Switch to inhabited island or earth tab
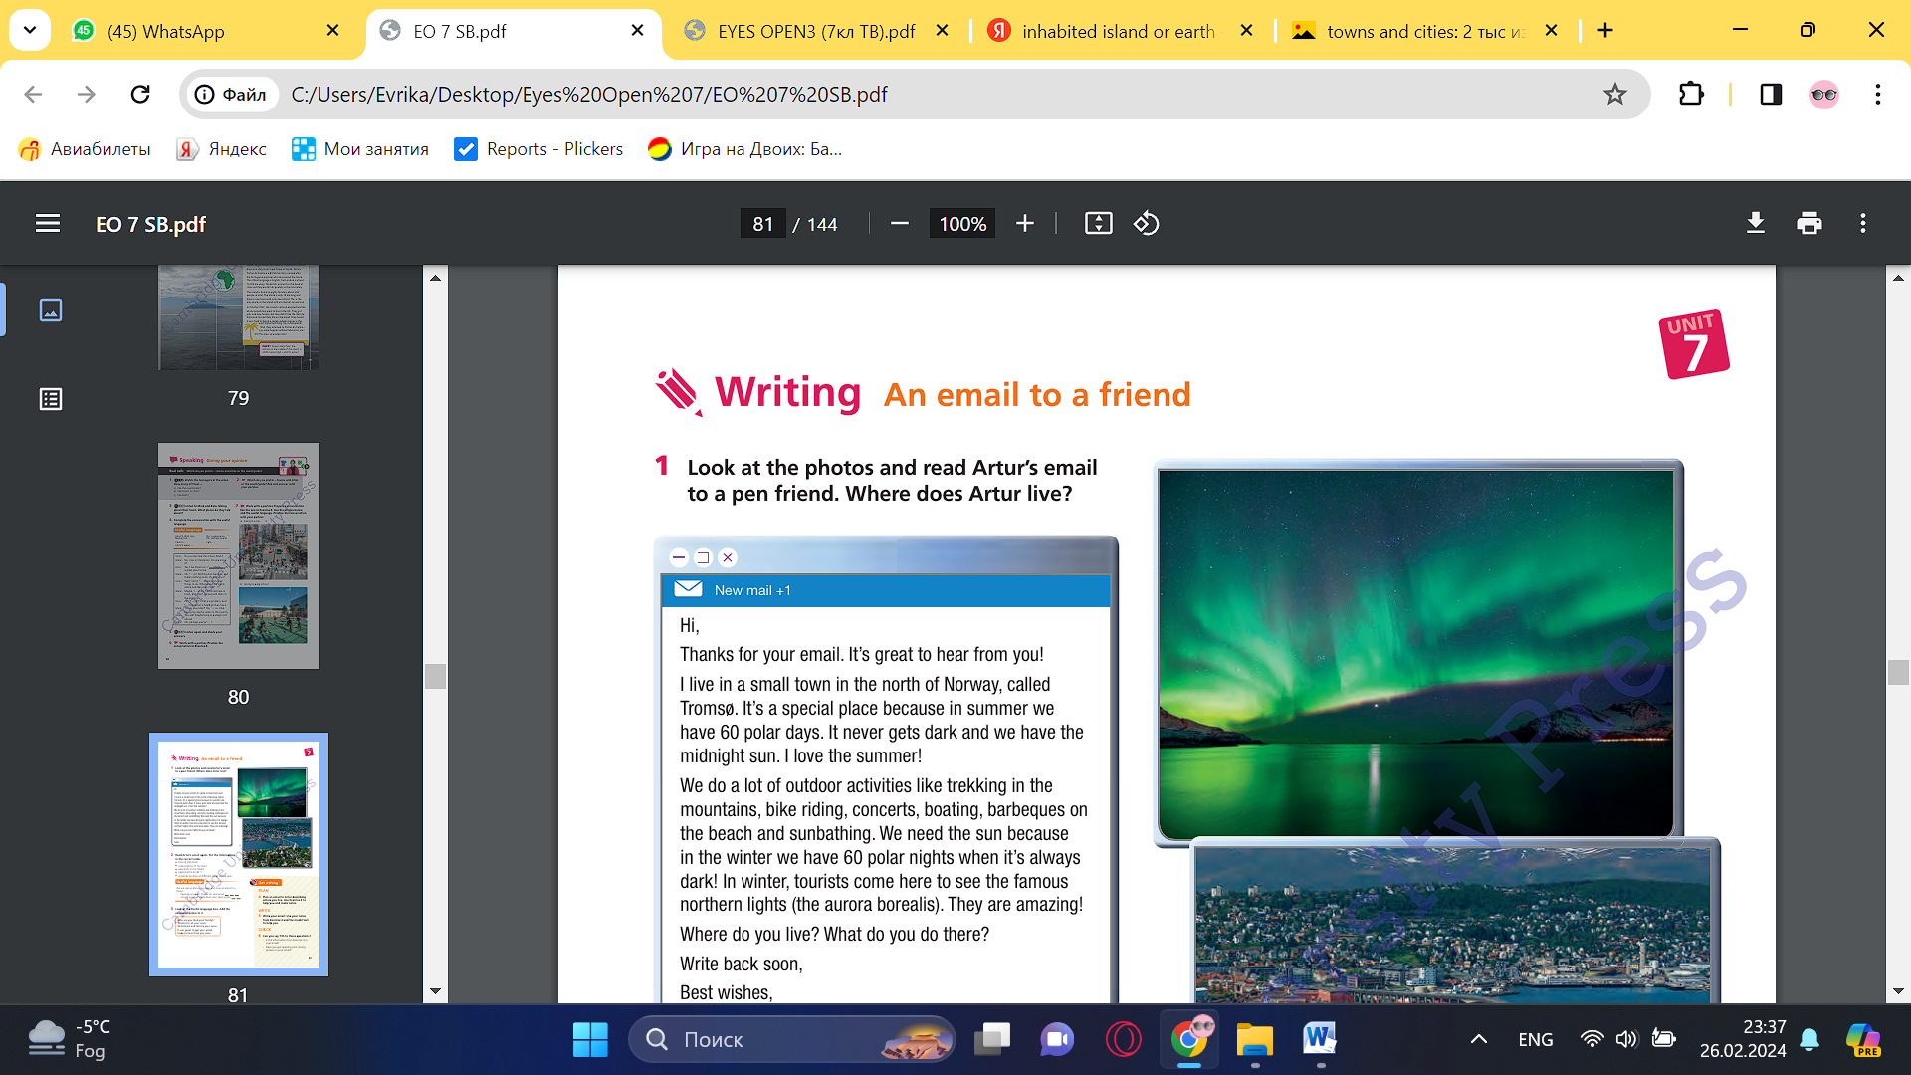Viewport: 1911px width, 1075px height. point(1118,31)
